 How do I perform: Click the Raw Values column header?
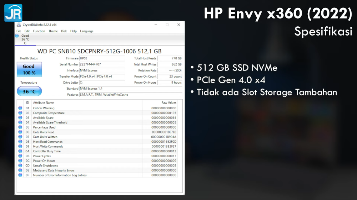[x=169, y=103]
